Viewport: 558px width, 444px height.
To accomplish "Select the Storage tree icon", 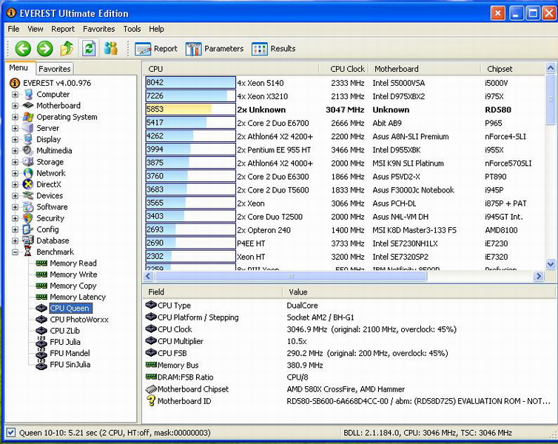I will 28,162.
